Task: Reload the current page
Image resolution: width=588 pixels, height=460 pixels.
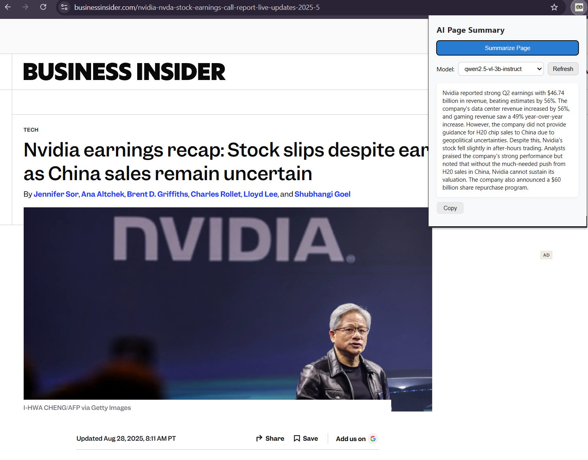Action: [43, 7]
